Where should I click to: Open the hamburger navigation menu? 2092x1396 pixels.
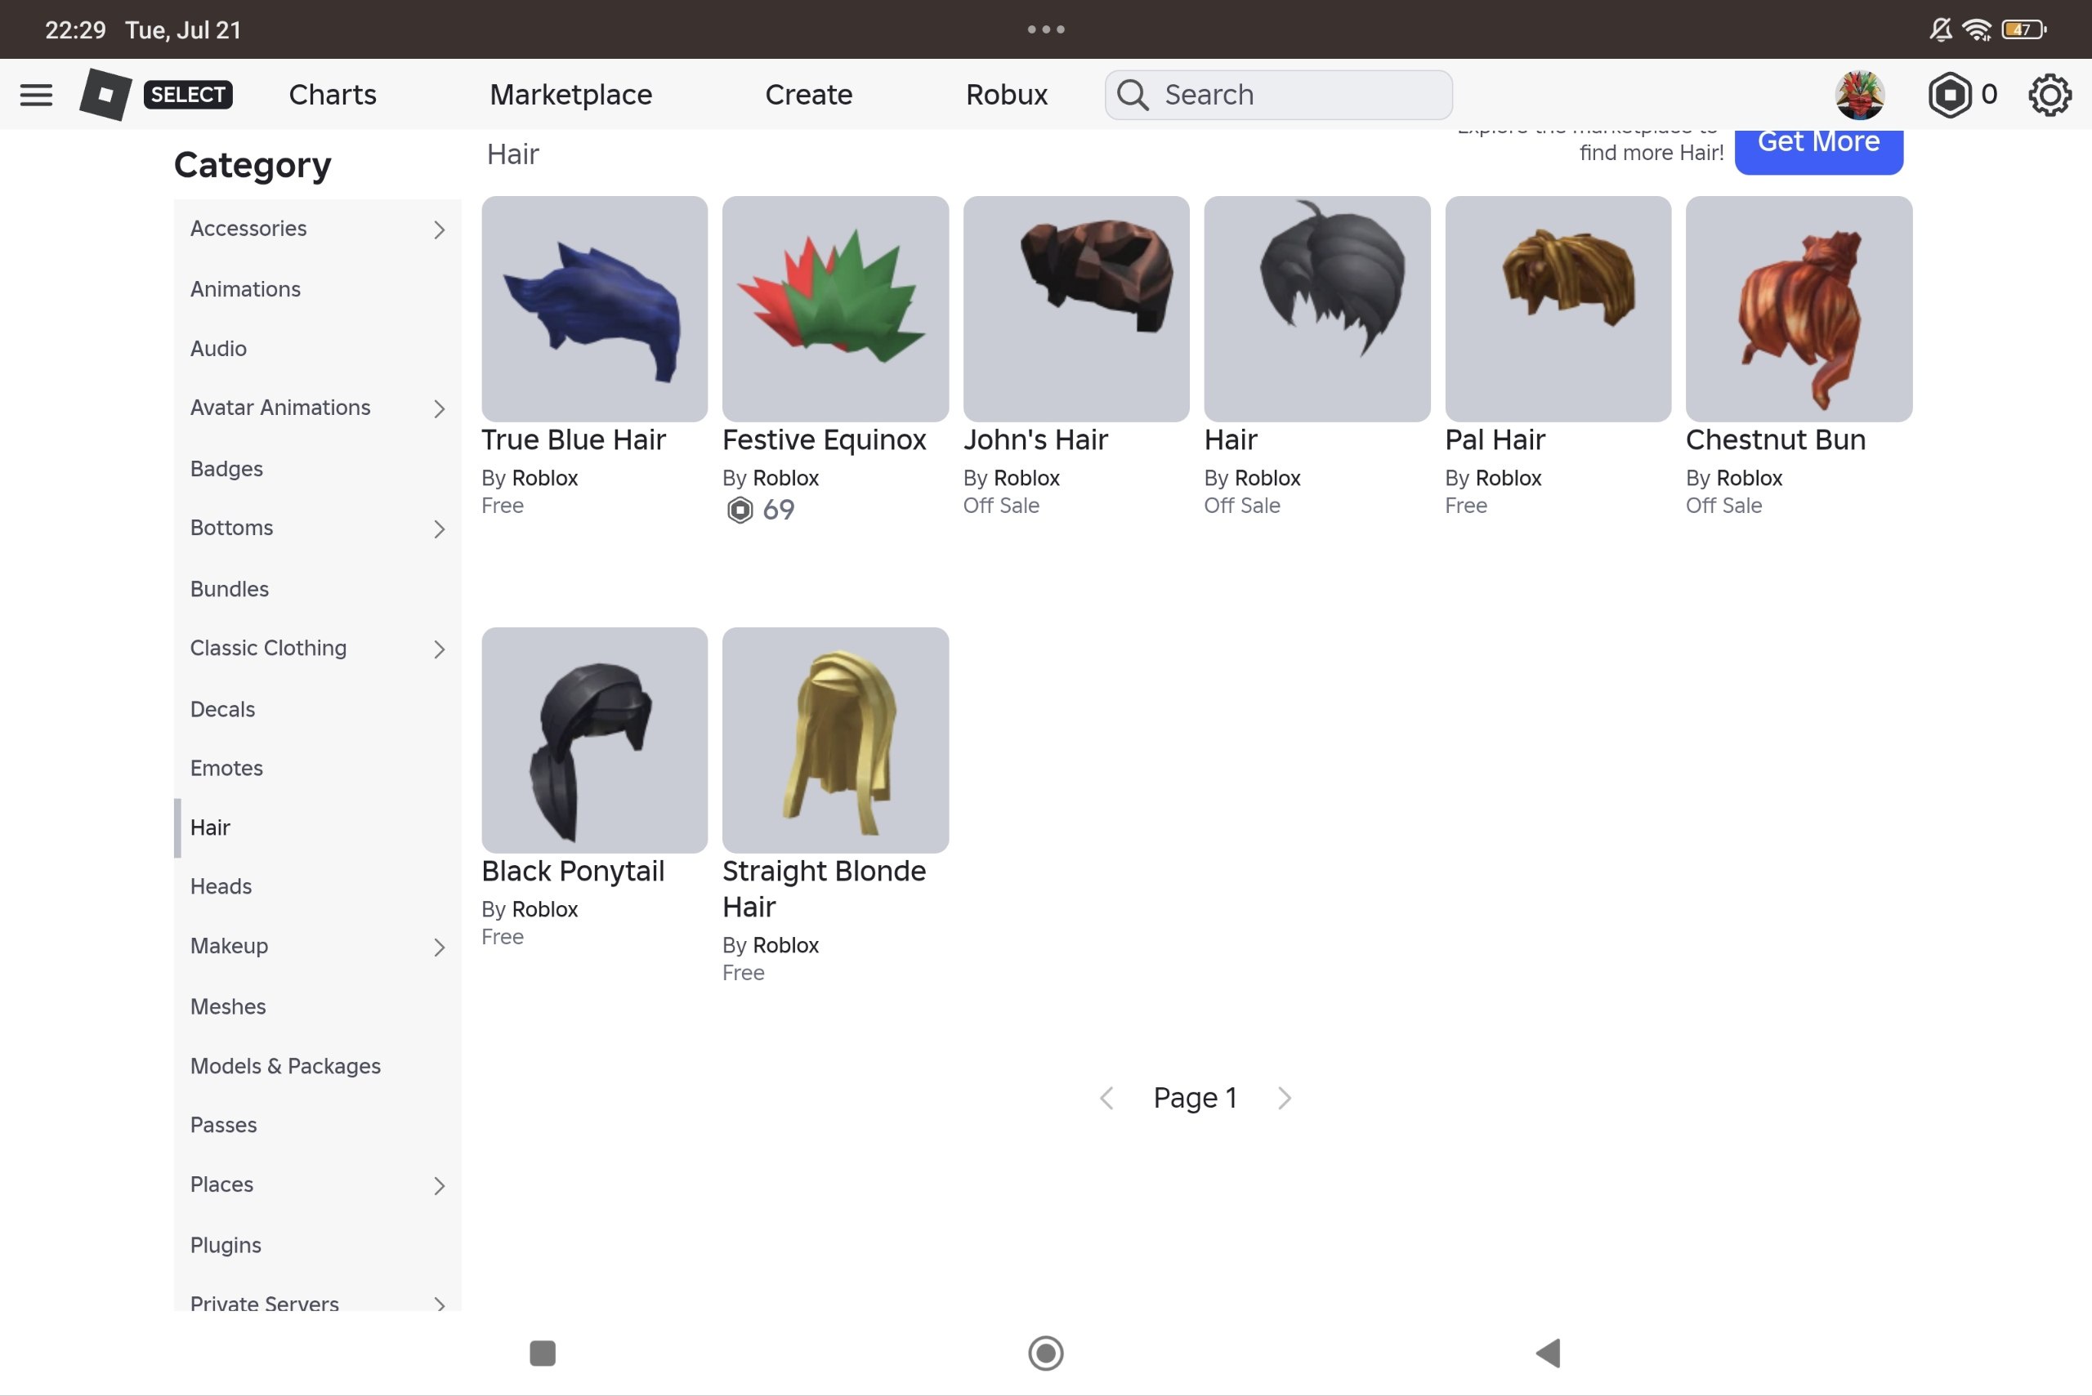[36, 95]
